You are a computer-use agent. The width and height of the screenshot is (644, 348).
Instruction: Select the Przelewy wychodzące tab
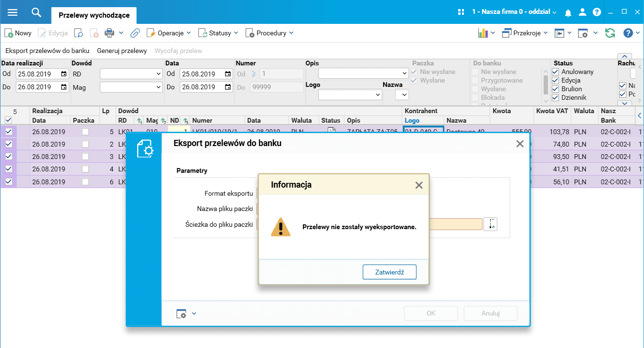[94, 15]
